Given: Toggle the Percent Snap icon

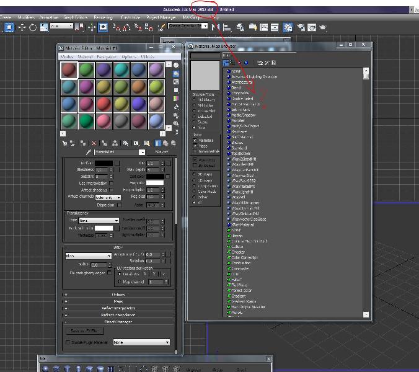Looking at the screenshot, I should 138,27.
